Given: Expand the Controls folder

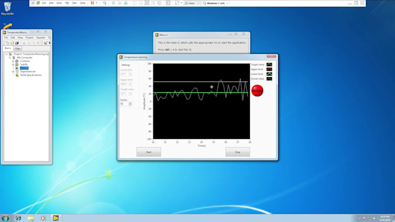Looking at the screenshot, I should tap(13, 61).
